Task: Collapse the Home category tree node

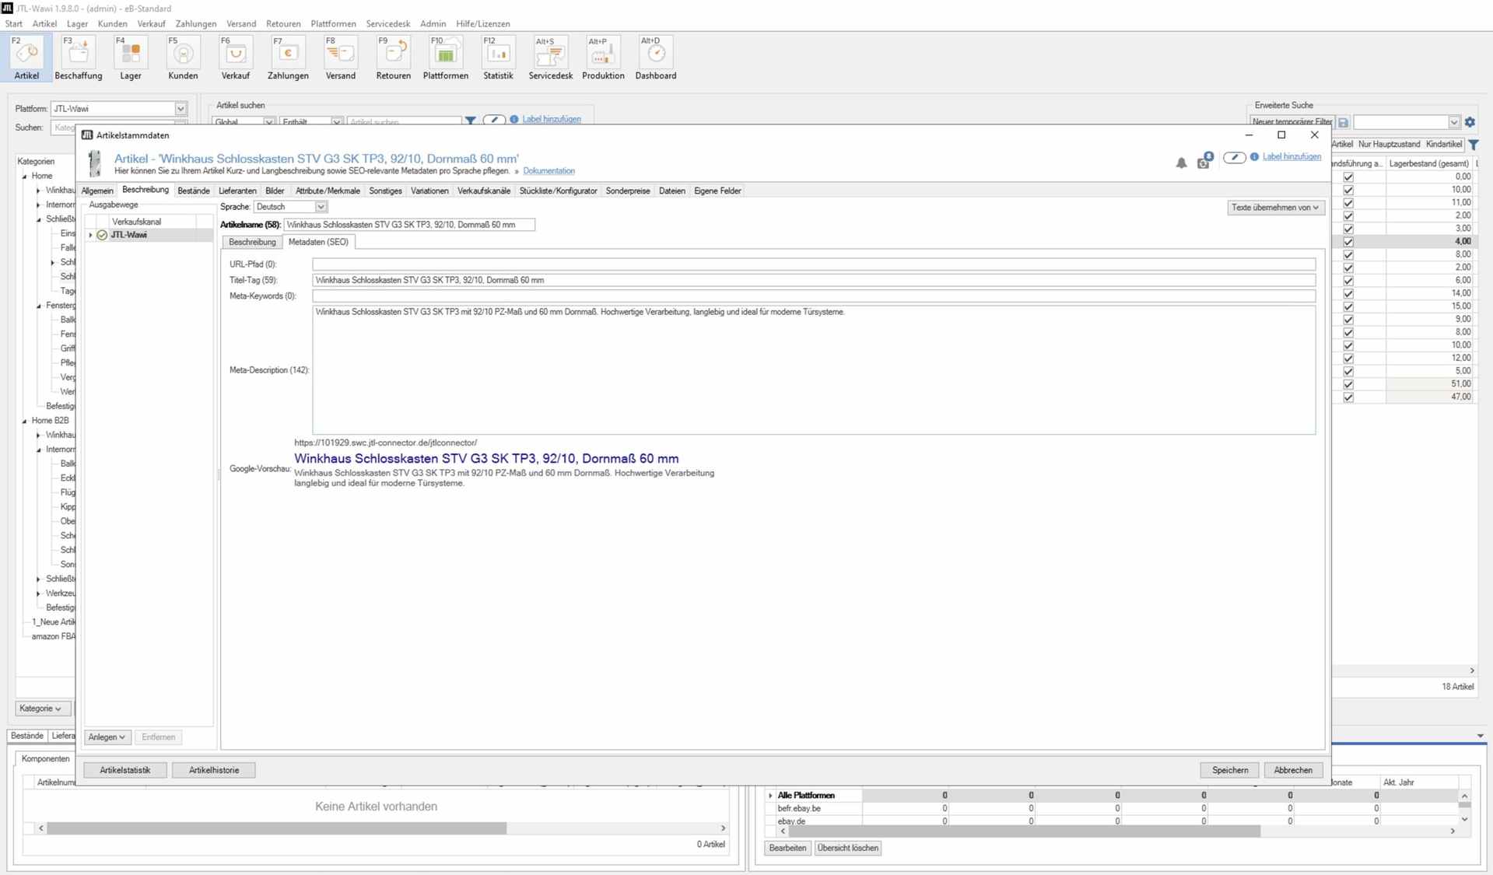Action: coord(24,177)
